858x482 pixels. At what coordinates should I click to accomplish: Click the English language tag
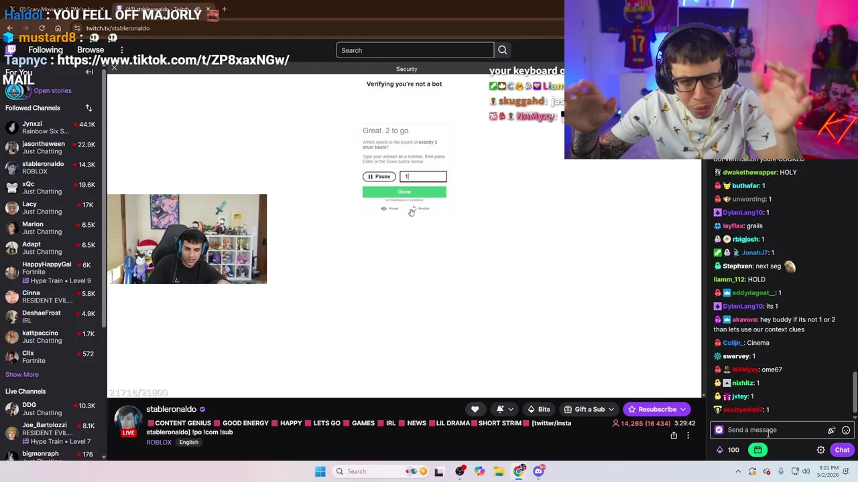tap(188, 443)
